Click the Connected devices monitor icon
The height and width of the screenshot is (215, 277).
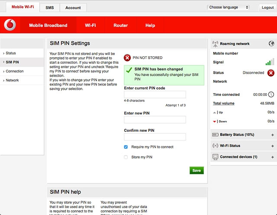tap(216, 156)
